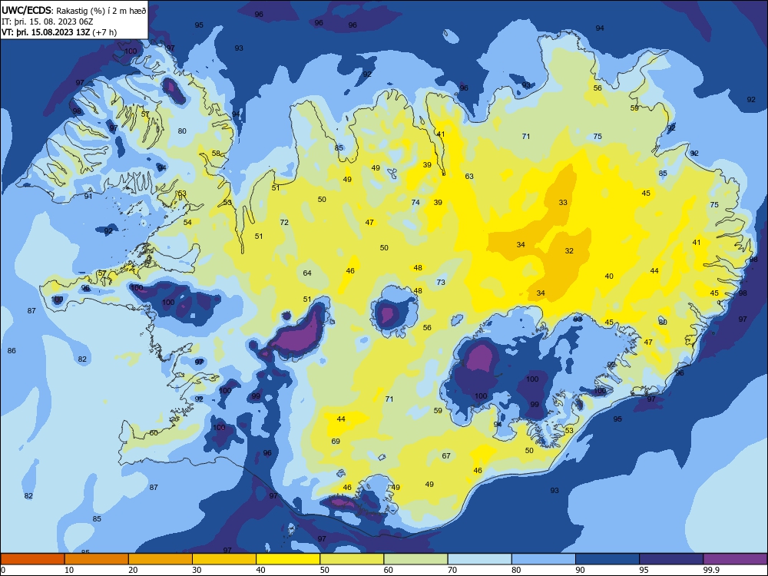
Task: Click the legend scale label '70'
Action: [452, 570]
